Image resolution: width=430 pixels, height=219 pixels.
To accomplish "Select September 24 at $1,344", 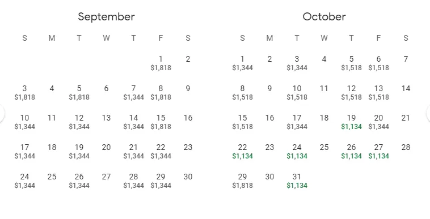I will [25, 181].
